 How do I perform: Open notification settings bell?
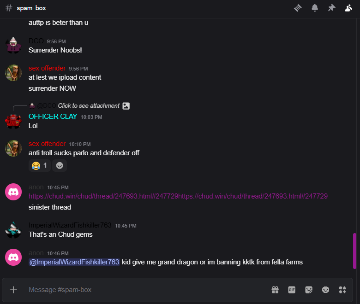(315, 8)
